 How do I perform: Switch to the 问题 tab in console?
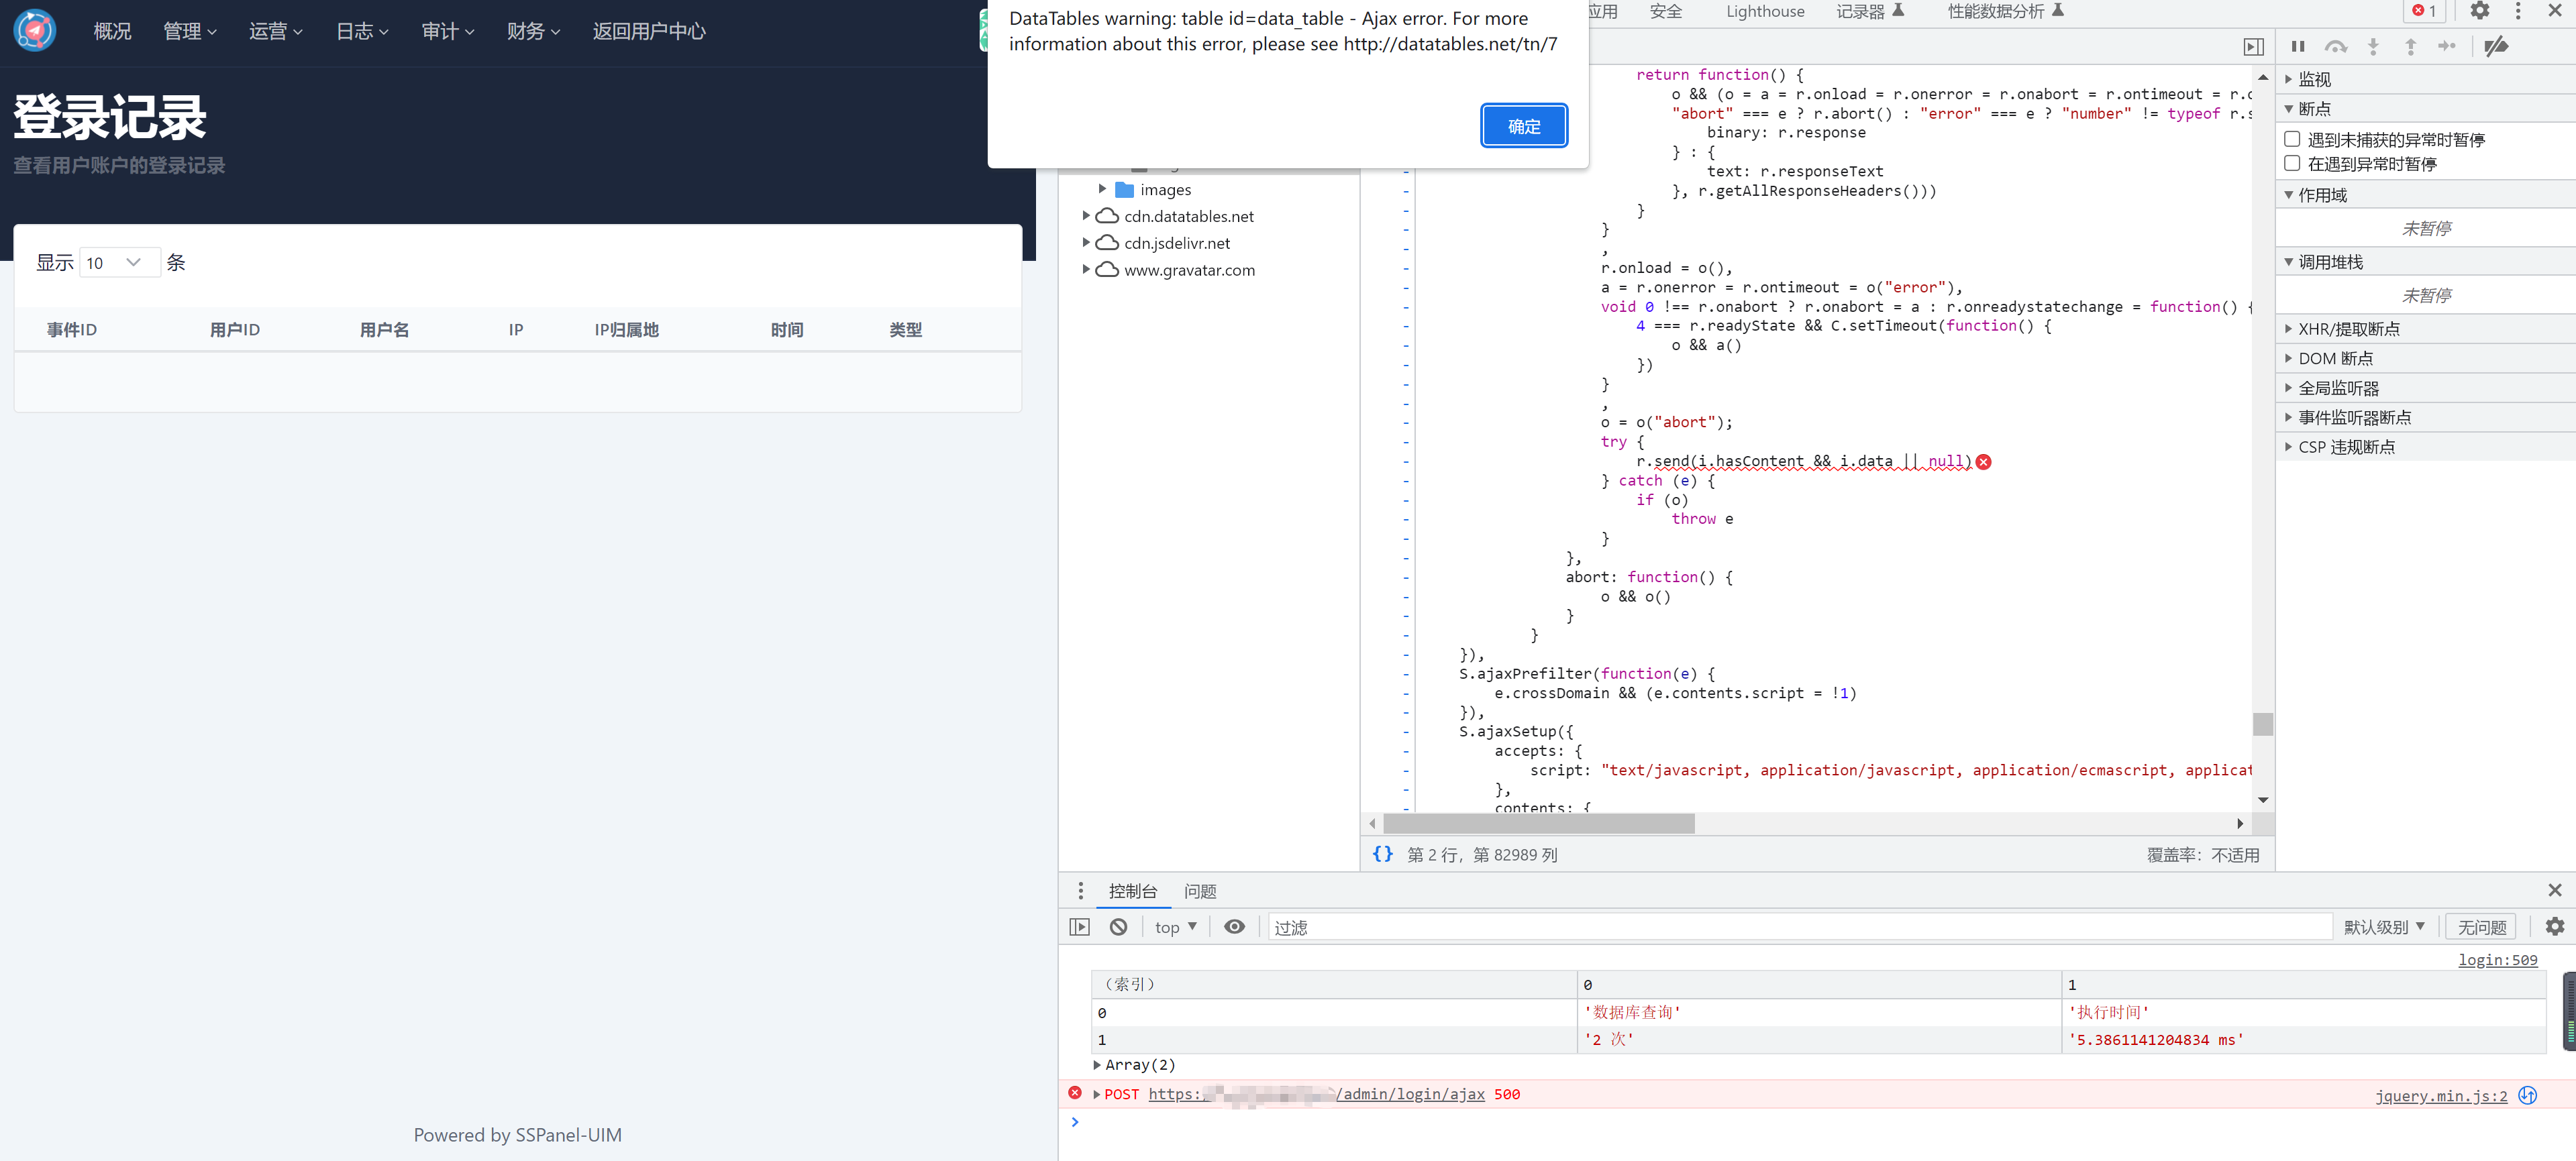tap(1200, 890)
